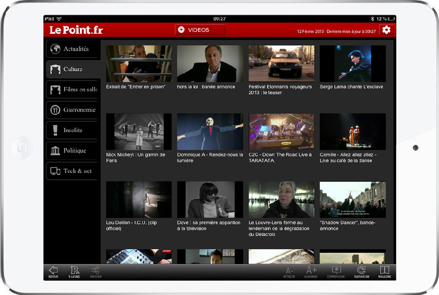Click the '12 Février 2013' date text
This screenshot has width=439, height=295.
tap(311, 31)
